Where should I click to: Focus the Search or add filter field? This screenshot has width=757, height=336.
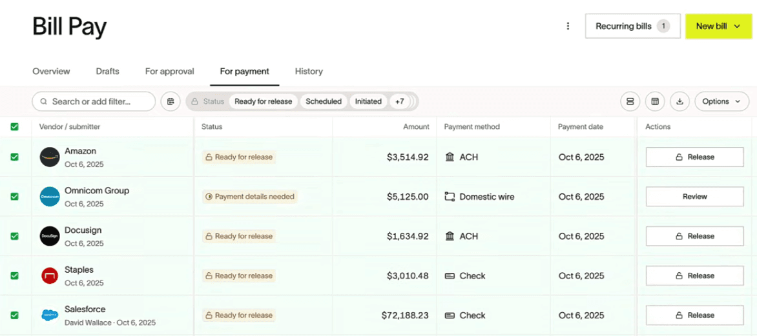pyautogui.click(x=94, y=102)
